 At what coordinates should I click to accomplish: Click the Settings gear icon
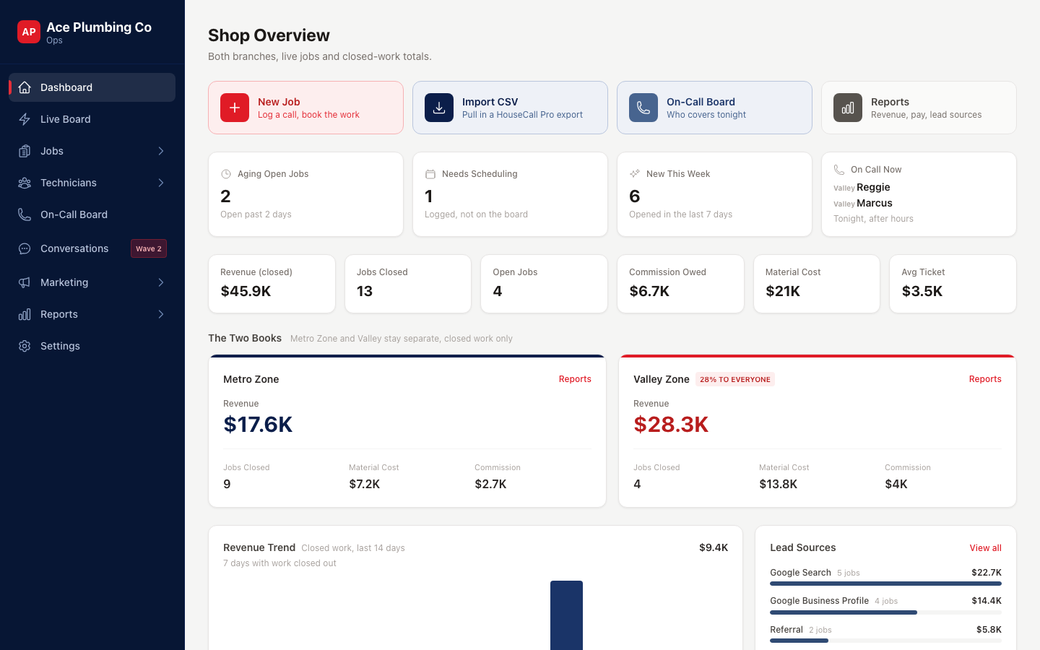(x=25, y=346)
